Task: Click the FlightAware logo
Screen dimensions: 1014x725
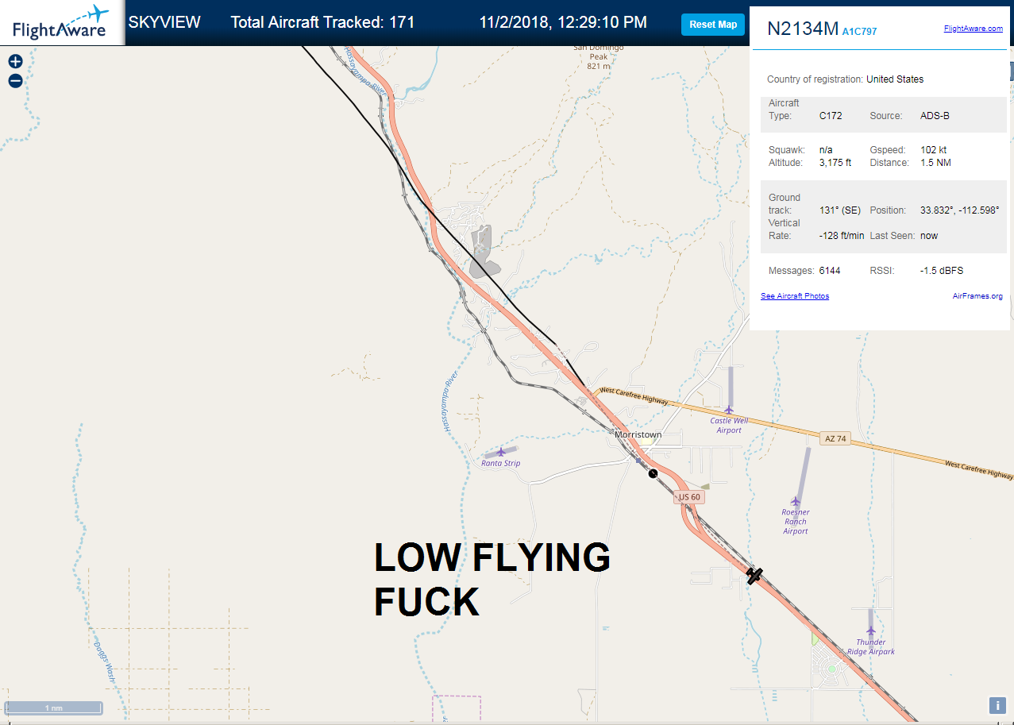Action: [60, 23]
